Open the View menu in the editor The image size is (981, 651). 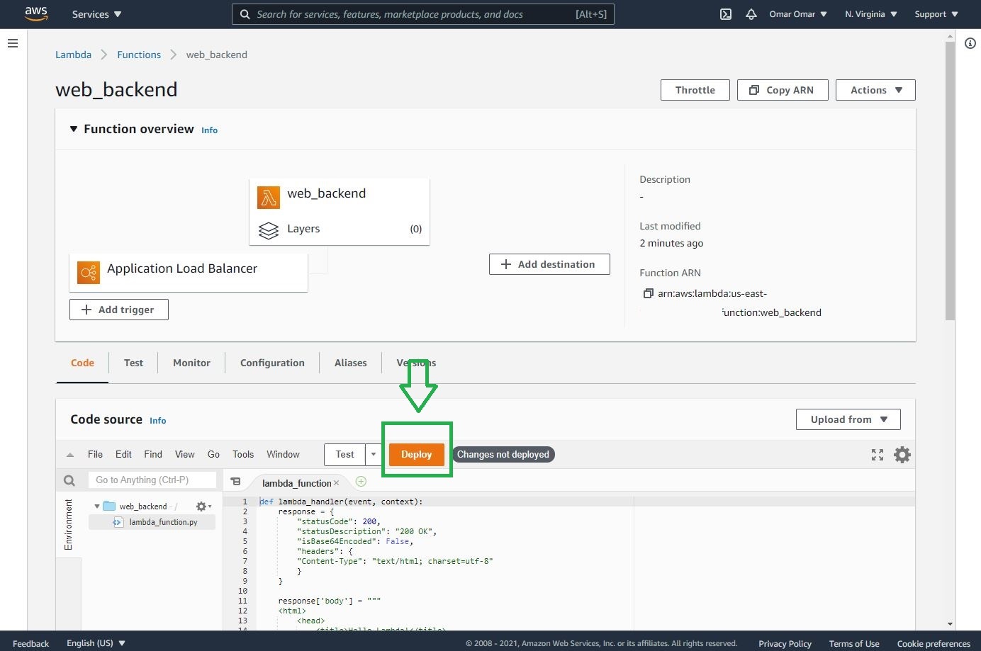pyautogui.click(x=185, y=455)
